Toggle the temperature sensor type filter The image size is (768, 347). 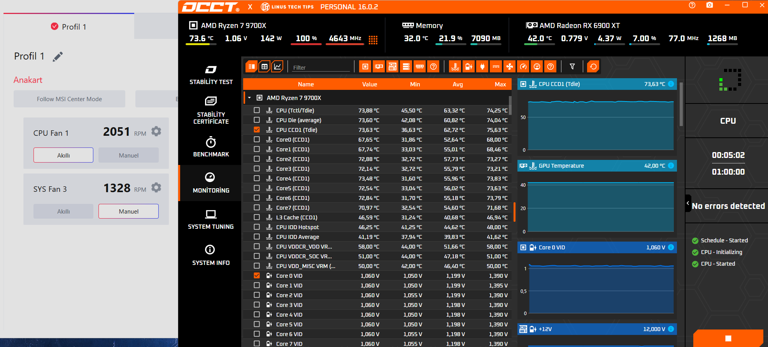(x=455, y=67)
